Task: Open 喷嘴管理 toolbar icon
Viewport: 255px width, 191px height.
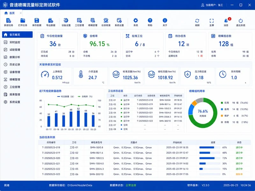Action: click(x=93, y=20)
